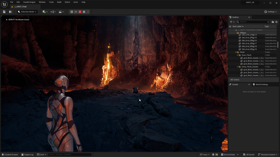280x157 pixels.
Task: Click the Outliner filter icon
Action: pyautogui.click(x=231, y=22)
